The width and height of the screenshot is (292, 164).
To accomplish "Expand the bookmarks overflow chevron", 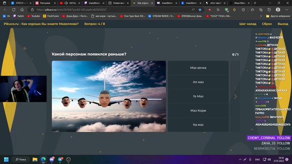I will 261,16.
